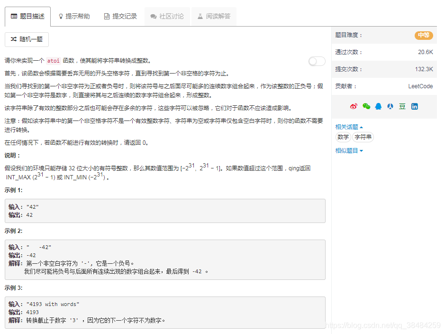
Task: Toggle the switch beside the problem description
Action: 317,61
